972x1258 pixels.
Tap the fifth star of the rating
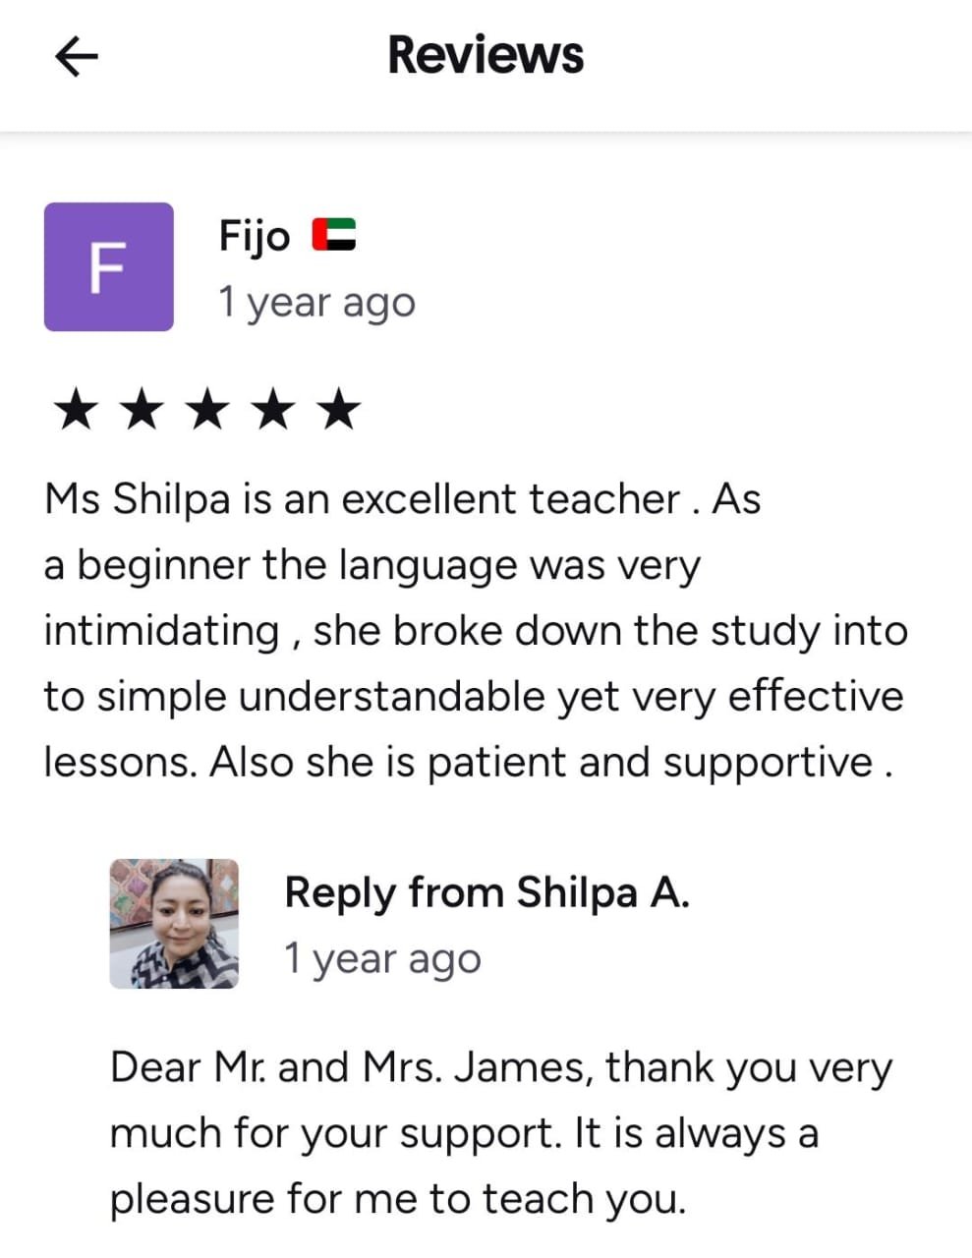click(x=339, y=409)
